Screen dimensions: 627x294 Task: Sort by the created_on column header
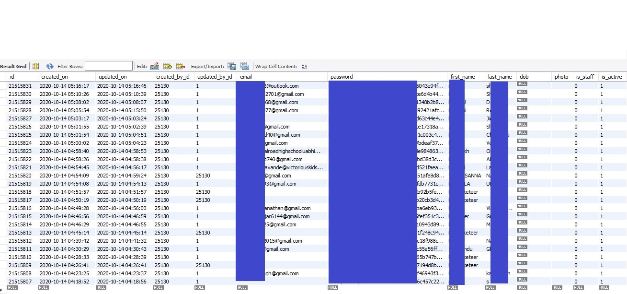(x=54, y=76)
